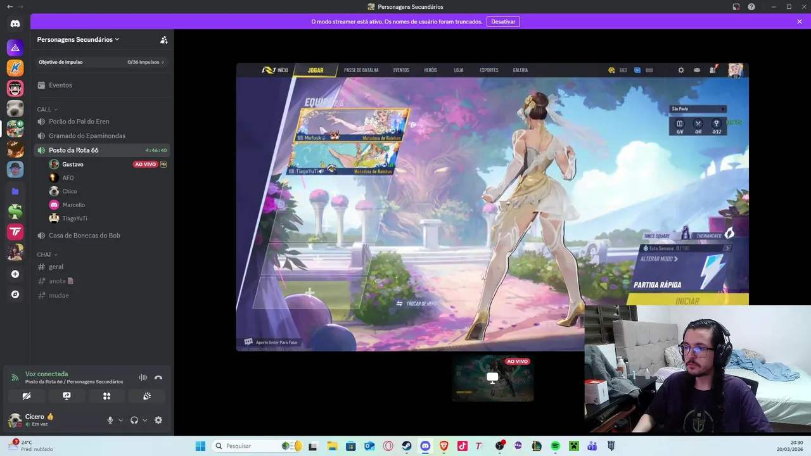This screenshot has width=811, height=456.
Task: Open the orange K server icon
Action: tap(15, 68)
